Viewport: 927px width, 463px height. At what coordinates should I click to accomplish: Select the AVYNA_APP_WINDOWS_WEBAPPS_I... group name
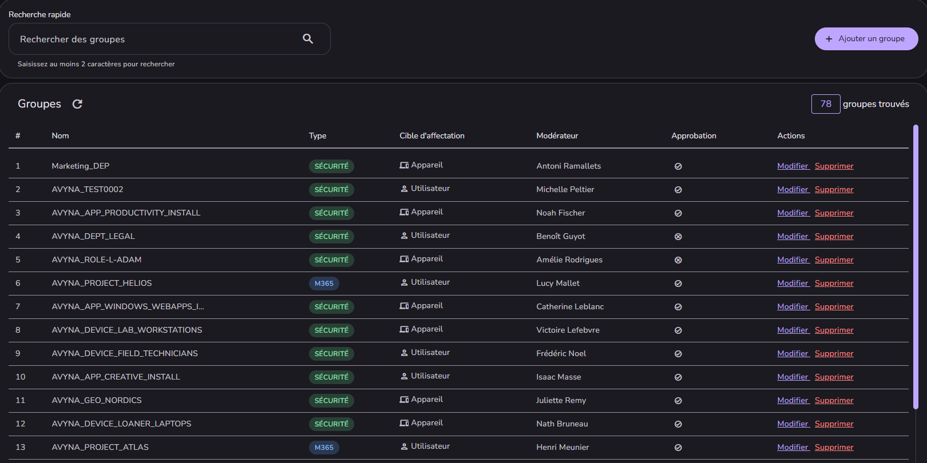[x=128, y=307]
